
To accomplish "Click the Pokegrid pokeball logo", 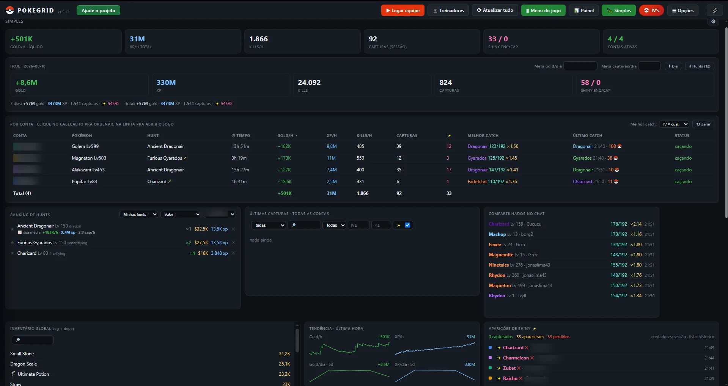I will point(10,11).
